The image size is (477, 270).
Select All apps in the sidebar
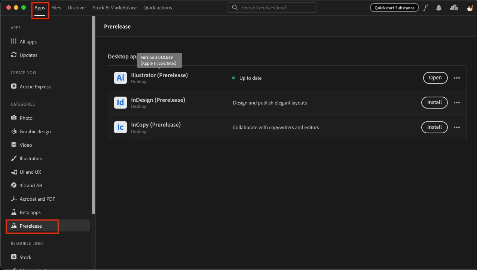pos(28,42)
